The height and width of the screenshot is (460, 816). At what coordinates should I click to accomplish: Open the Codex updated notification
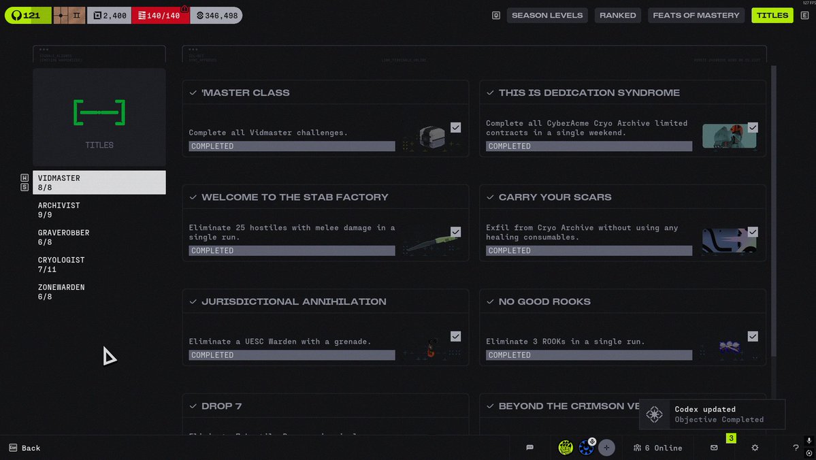[x=712, y=414]
